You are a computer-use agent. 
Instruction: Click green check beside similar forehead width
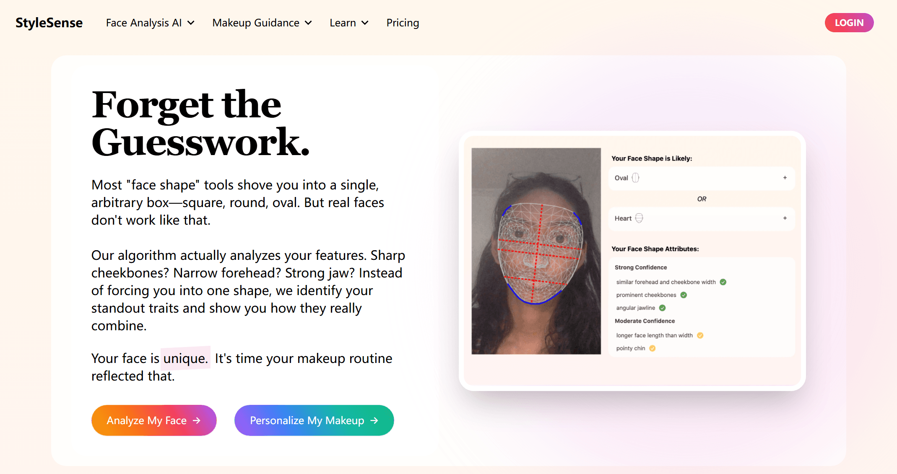[723, 282]
